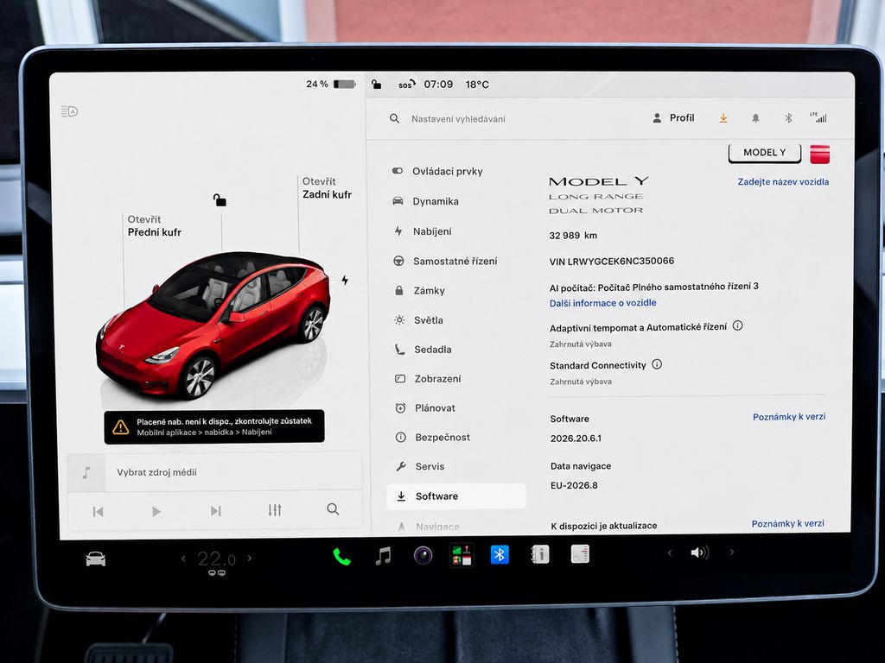Launch the camera app icon

point(423,556)
